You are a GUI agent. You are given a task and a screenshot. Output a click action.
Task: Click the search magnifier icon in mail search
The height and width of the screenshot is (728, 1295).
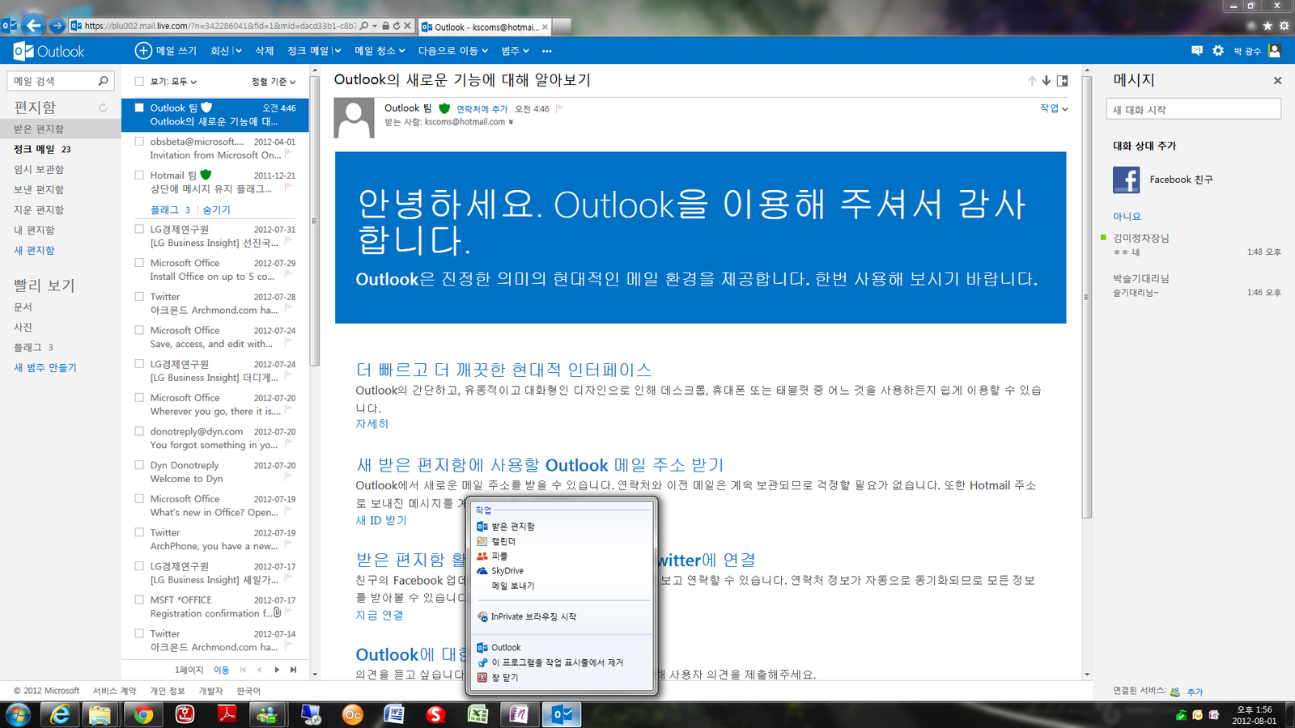point(103,81)
